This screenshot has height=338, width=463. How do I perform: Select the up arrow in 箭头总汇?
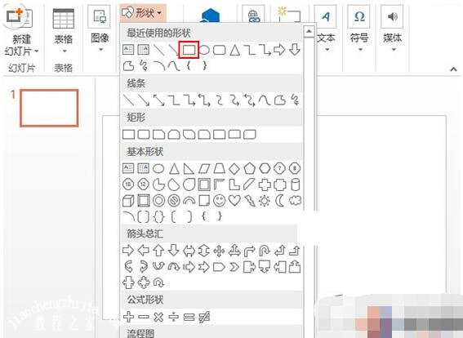[x=158, y=251]
